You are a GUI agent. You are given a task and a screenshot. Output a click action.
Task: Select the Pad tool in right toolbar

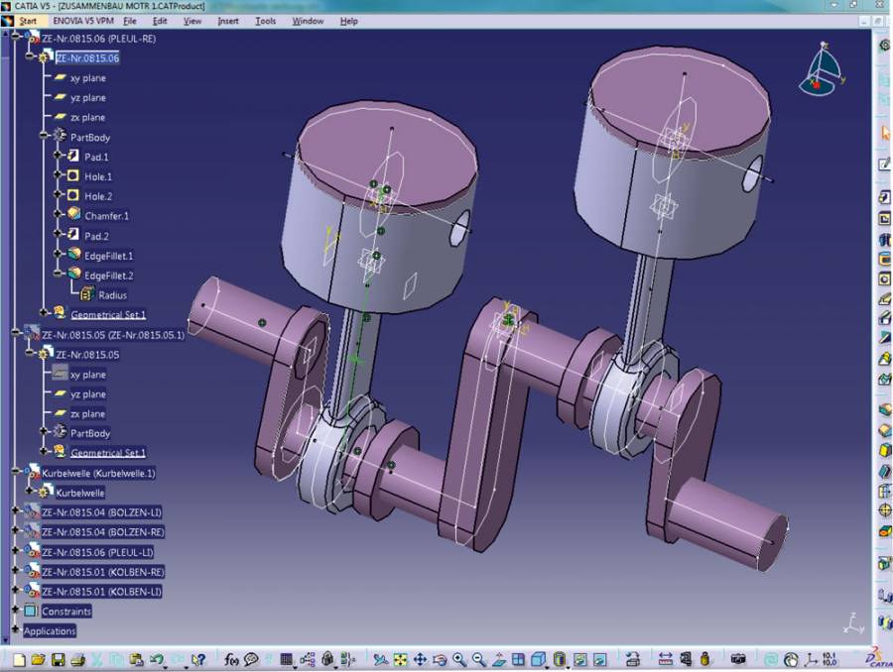click(x=884, y=197)
